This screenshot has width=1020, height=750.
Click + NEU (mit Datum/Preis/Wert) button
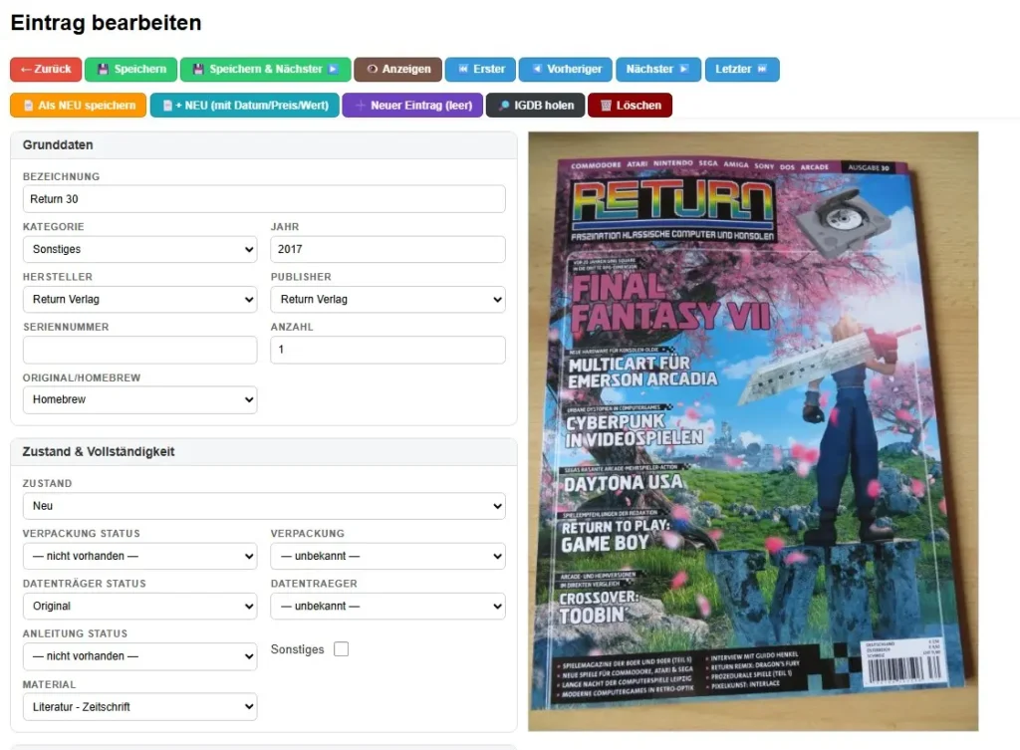coord(245,106)
